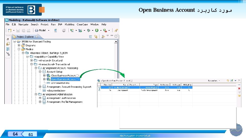The height and width of the screenshot is (138, 246).
Task: Click the New wizard toolbar icon
Action: [10, 30]
